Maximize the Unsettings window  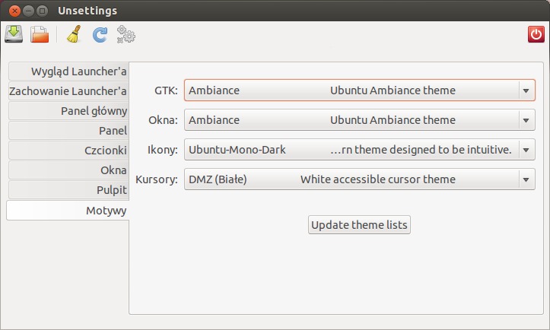[x=42, y=11]
